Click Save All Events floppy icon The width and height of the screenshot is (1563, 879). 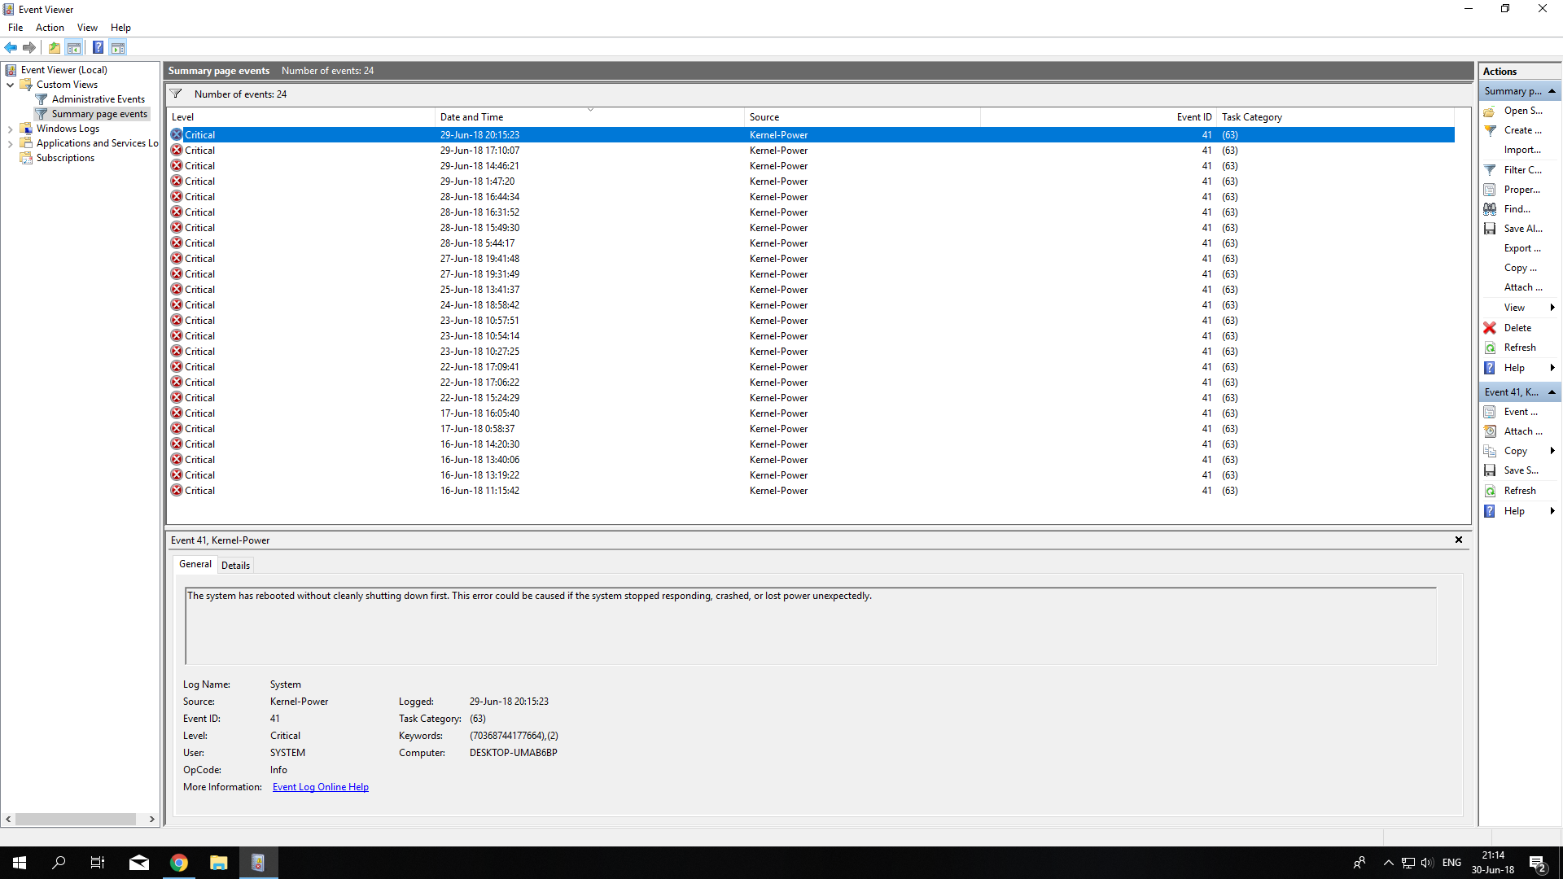pos(1490,229)
